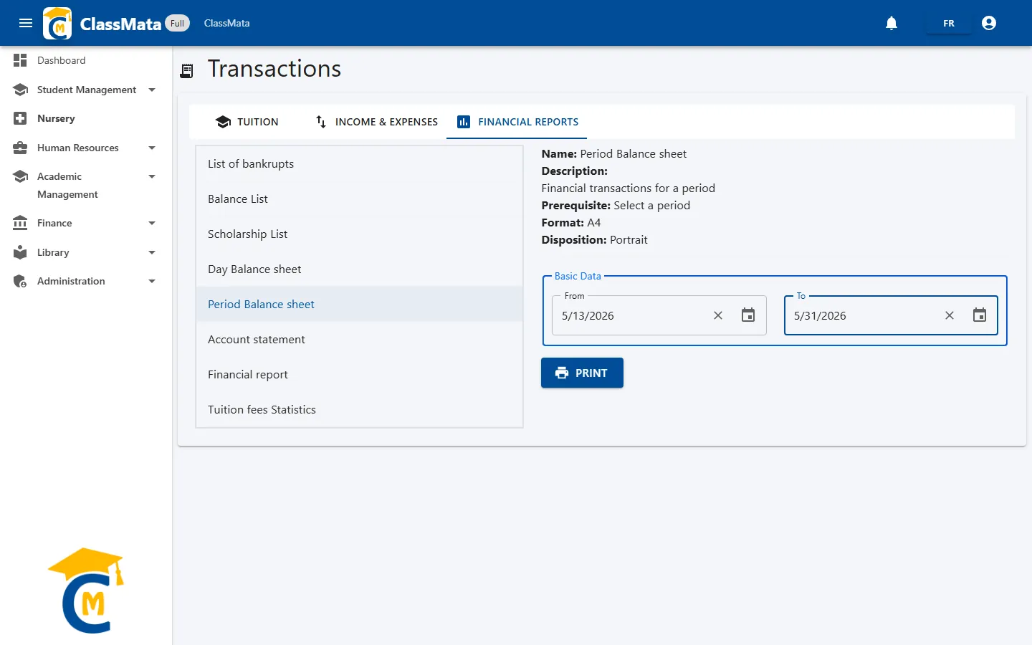Switch to the Income & Expenses tab
The width and height of the screenshot is (1032, 645).
tap(377, 122)
